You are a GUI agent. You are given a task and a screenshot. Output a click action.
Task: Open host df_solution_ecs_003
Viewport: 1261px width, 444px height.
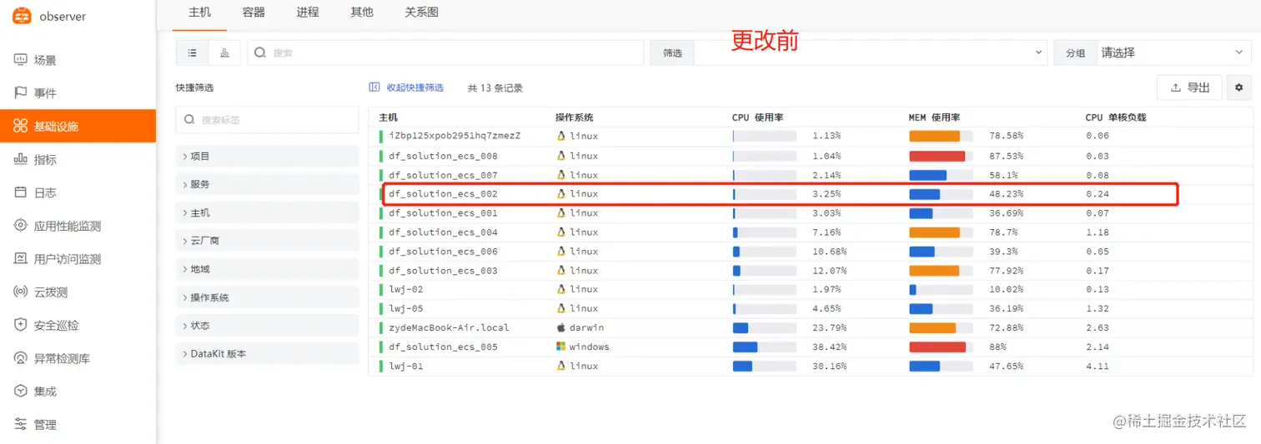pos(443,271)
